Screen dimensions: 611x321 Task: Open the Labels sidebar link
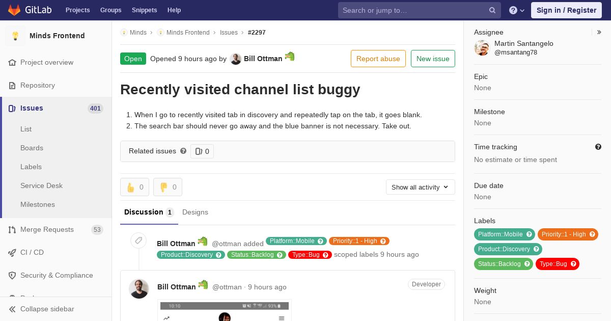tap(31, 167)
